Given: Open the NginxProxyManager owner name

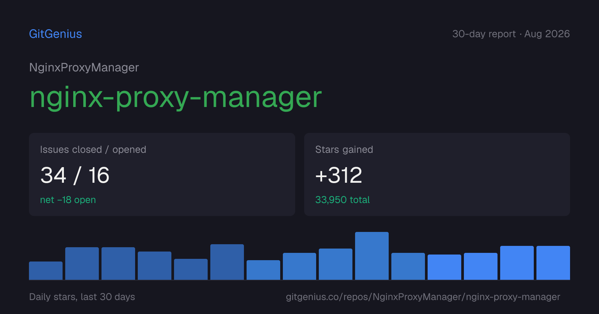Looking at the screenshot, I should (x=84, y=67).
